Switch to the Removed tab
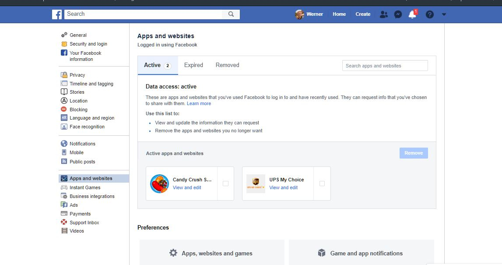 (227, 65)
